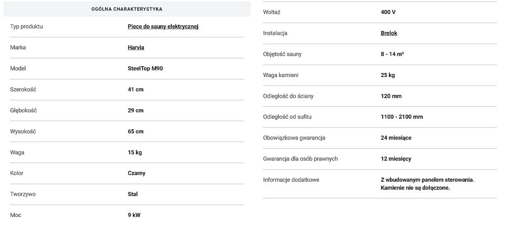Click the "Informacje dodatkowe" row label

click(291, 180)
